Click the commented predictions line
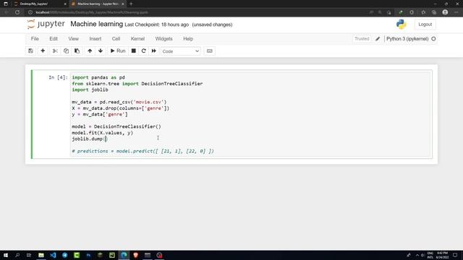Viewport: 463px width, 260px height. 143,151
